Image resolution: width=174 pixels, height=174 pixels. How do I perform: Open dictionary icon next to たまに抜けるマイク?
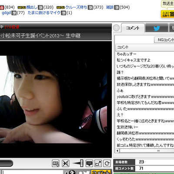coord(64,13)
